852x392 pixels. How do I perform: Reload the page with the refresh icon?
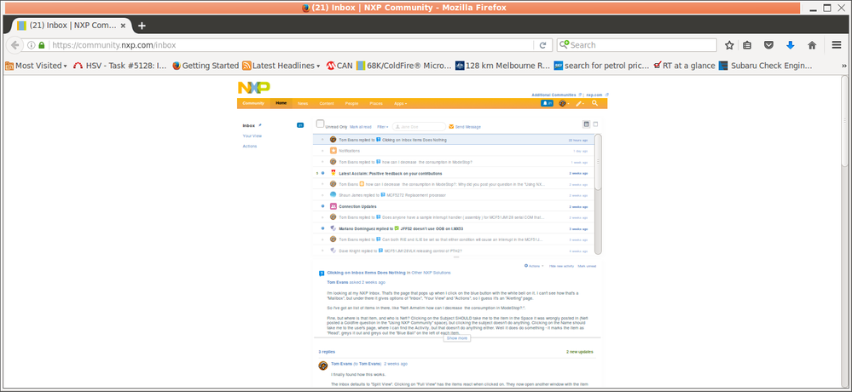(x=542, y=45)
